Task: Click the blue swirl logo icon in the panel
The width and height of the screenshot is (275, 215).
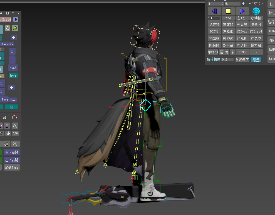Action: click(256, 11)
